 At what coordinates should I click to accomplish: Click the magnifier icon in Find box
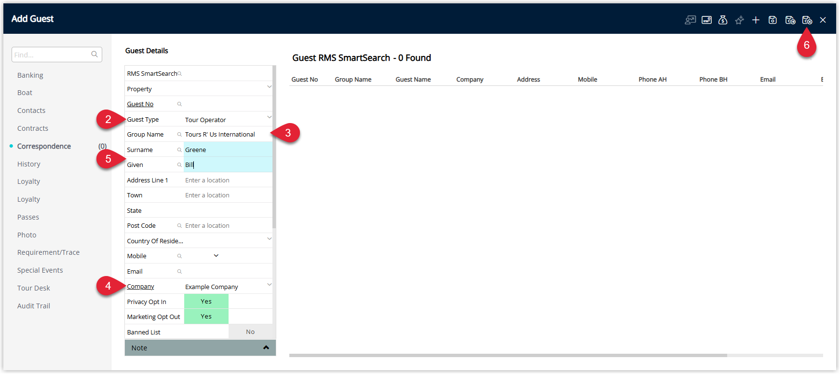(95, 54)
